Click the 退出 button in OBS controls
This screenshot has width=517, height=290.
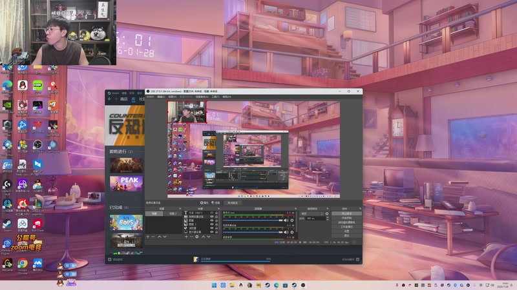(x=346, y=236)
